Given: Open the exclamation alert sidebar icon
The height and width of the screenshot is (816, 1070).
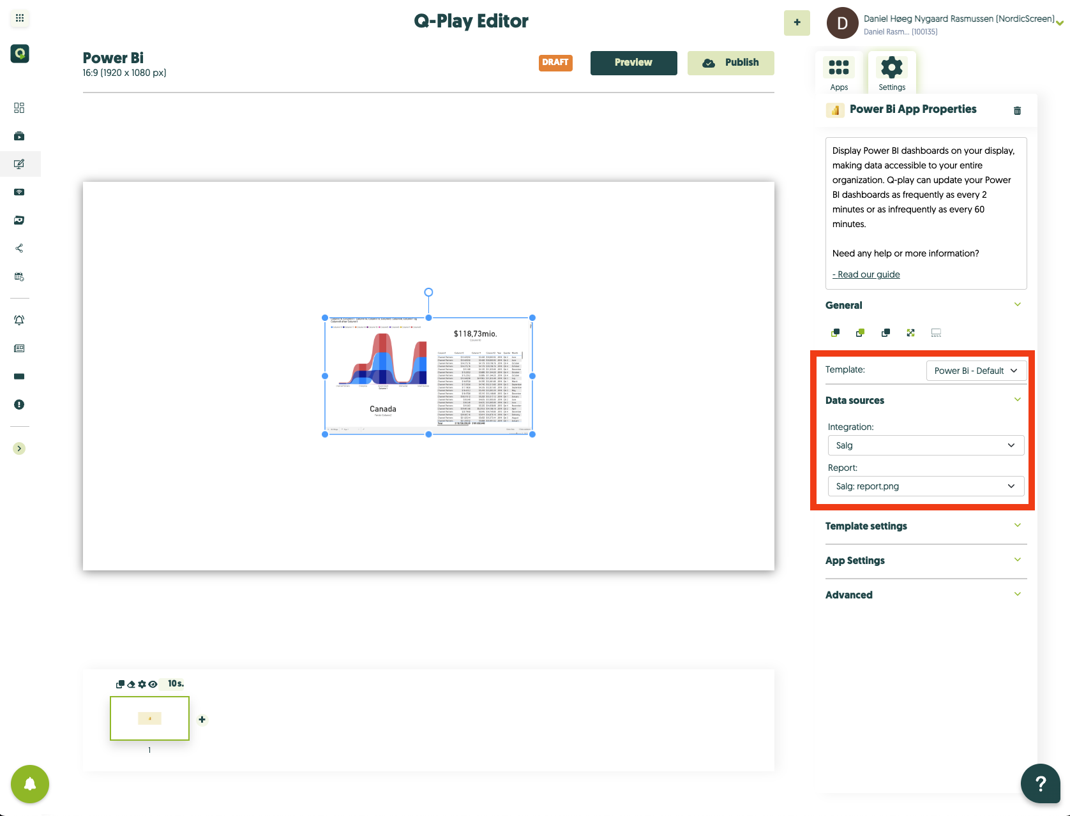Looking at the screenshot, I should [x=19, y=404].
